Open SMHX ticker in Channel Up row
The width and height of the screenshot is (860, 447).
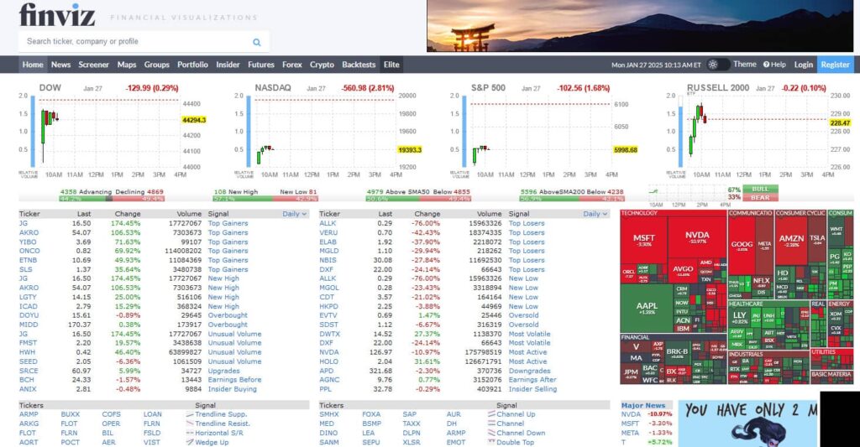pyautogui.click(x=329, y=414)
